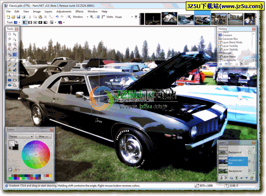The height and width of the screenshot is (196, 266).
Task: Click the New image toolbar icon
Action: [8, 17]
